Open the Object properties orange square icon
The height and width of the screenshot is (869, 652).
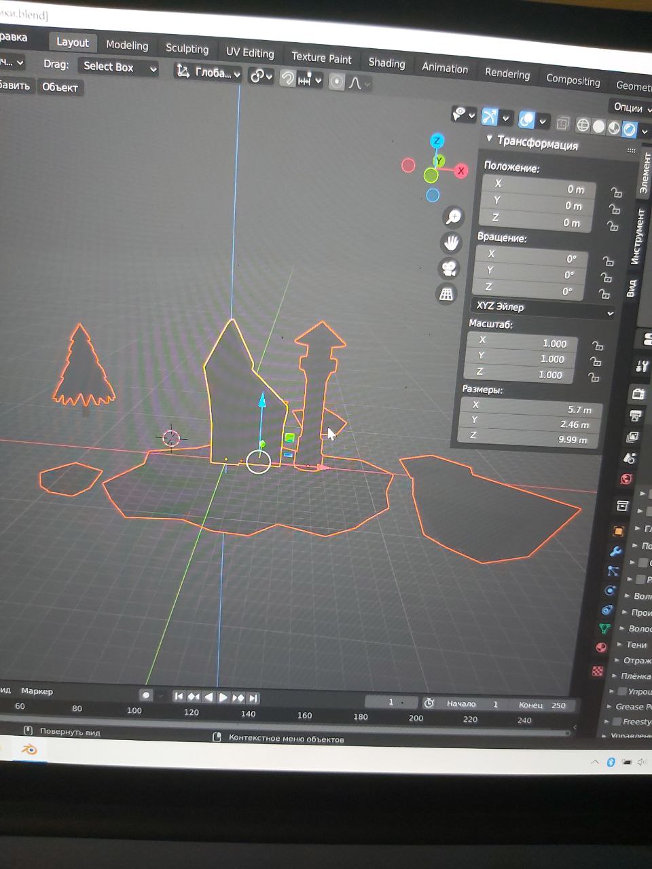click(619, 531)
